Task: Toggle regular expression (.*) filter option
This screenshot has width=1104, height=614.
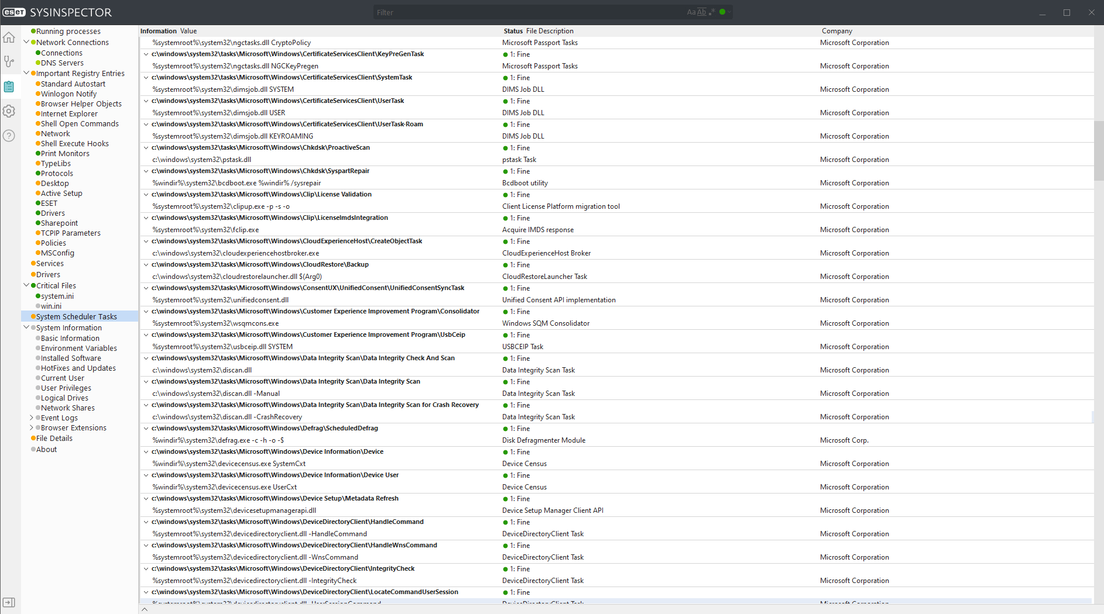Action: click(x=712, y=12)
